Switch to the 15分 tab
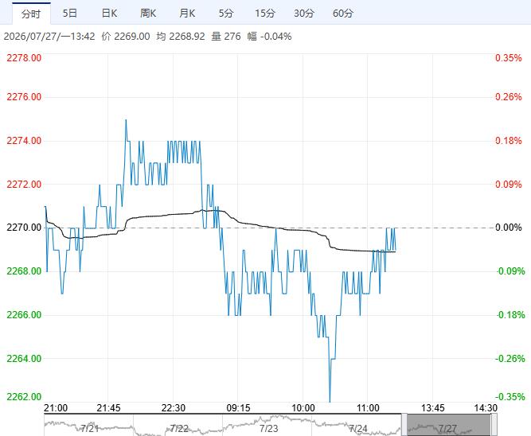This screenshot has height=436, width=531. click(x=265, y=14)
